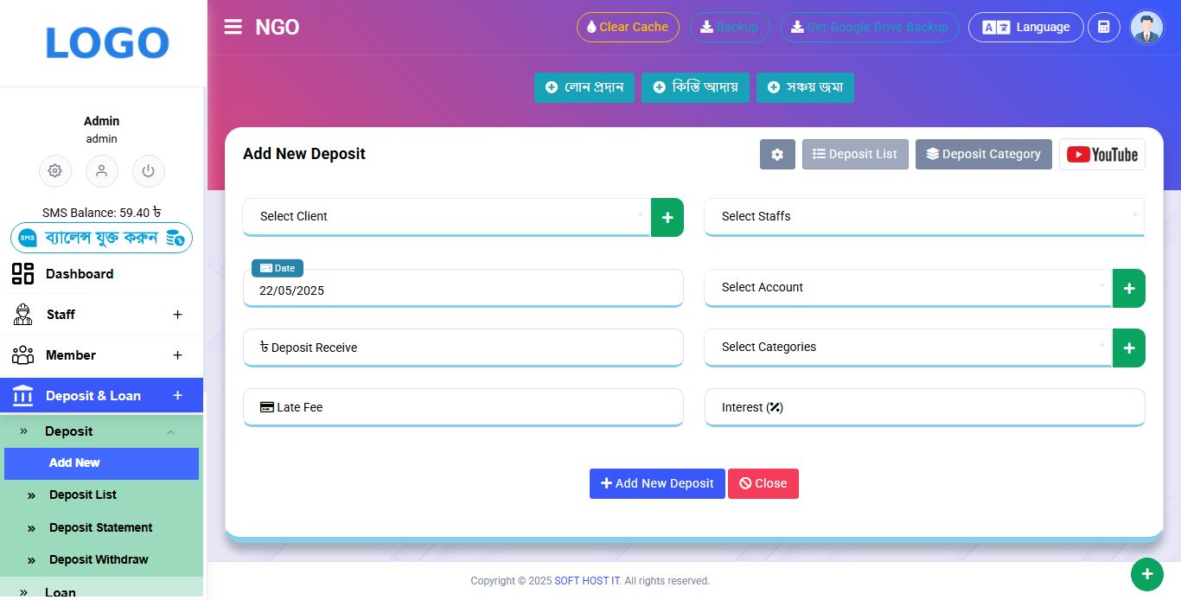
Task: Open Dashboard from sidebar
Action: coord(101,274)
